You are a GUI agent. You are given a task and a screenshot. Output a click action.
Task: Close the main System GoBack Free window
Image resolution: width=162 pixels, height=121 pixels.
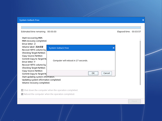coord(143,20)
